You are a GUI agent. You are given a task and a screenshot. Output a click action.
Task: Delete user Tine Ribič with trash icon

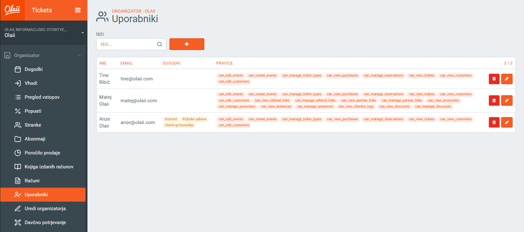click(x=494, y=79)
